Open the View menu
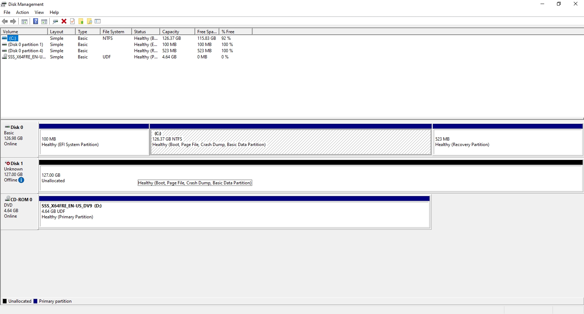The image size is (584, 314). 39,12
